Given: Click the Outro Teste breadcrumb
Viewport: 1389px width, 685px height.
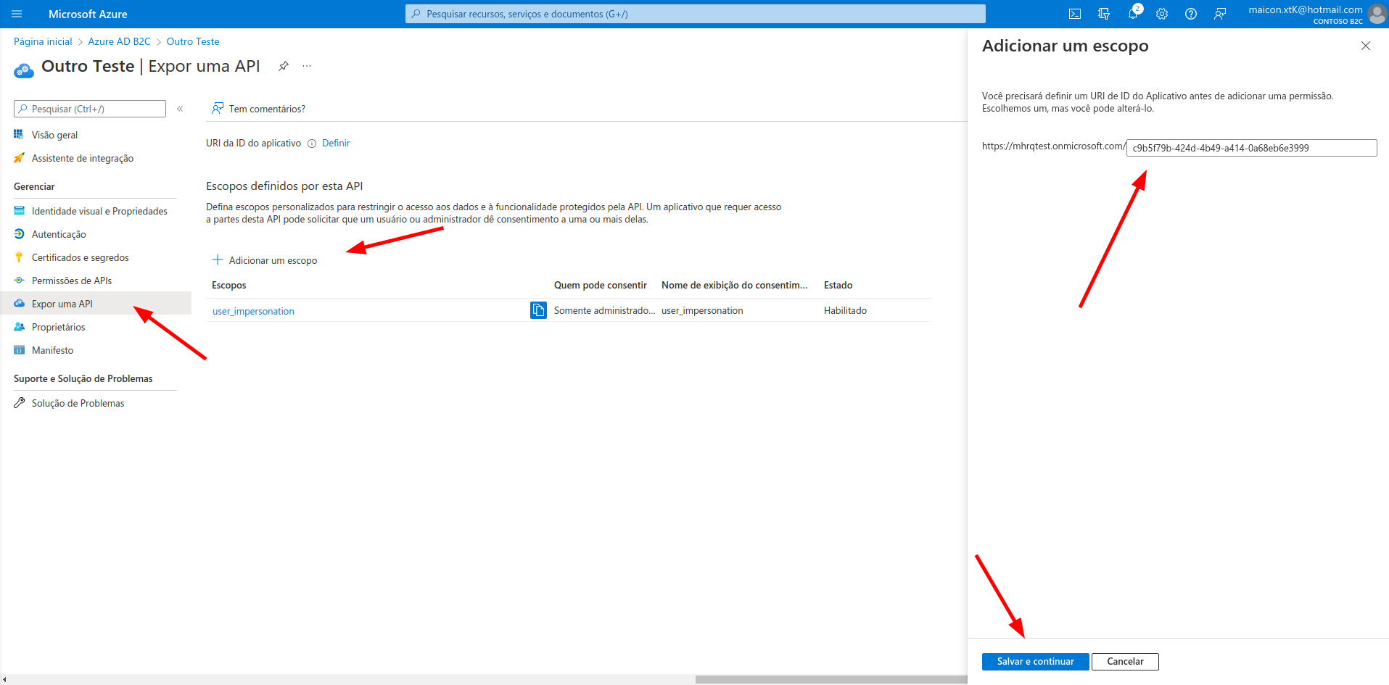Looking at the screenshot, I should pyautogui.click(x=193, y=42).
